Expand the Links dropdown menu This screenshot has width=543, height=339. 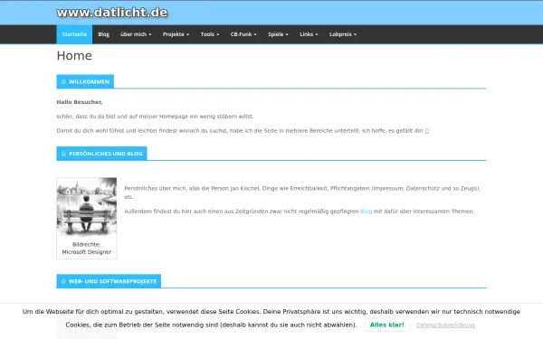[x=309, y=34]
